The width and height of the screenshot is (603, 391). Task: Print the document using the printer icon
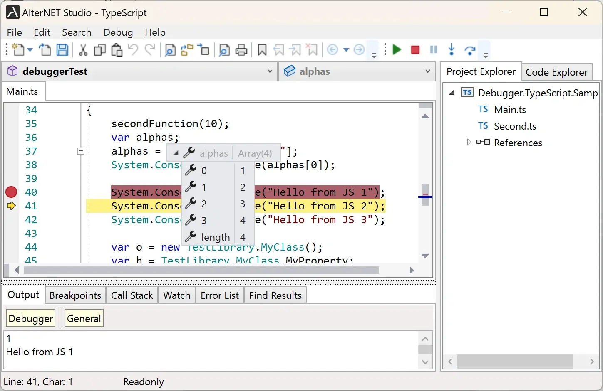(x=241, y=50)
